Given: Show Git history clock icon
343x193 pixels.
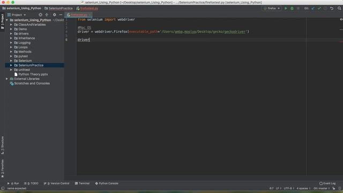Looking at the screenshot, I should point(325,9).
